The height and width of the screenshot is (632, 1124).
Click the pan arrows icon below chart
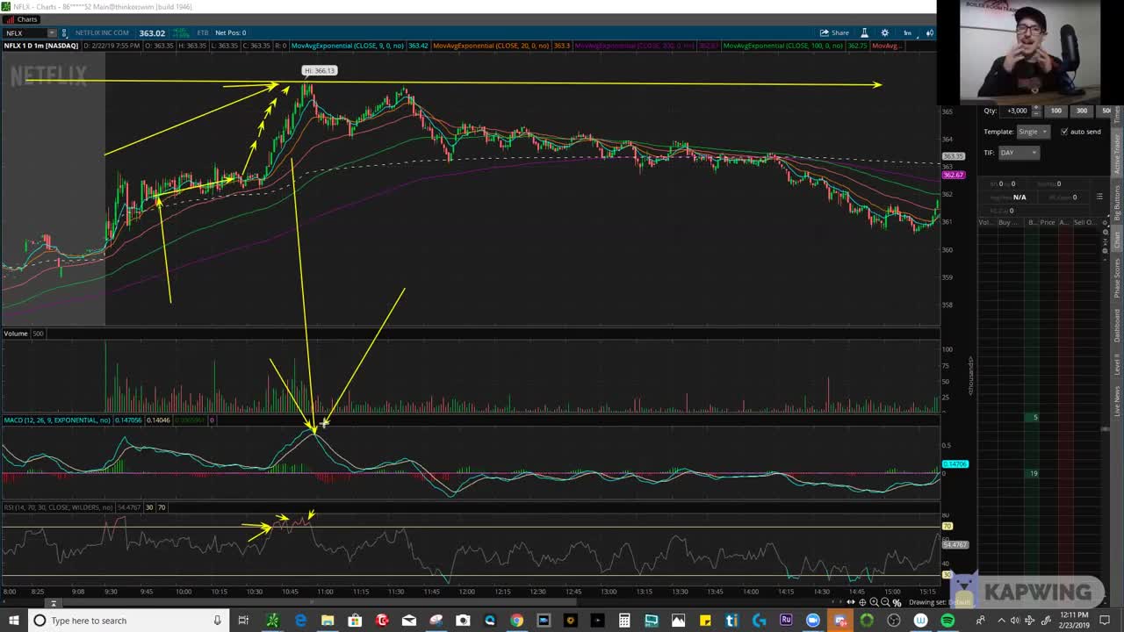tap(850, 602)
